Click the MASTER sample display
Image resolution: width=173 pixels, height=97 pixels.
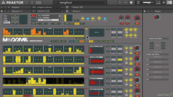click(96, 32)
